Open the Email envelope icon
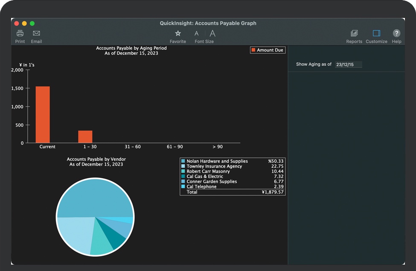 (36, 33)
